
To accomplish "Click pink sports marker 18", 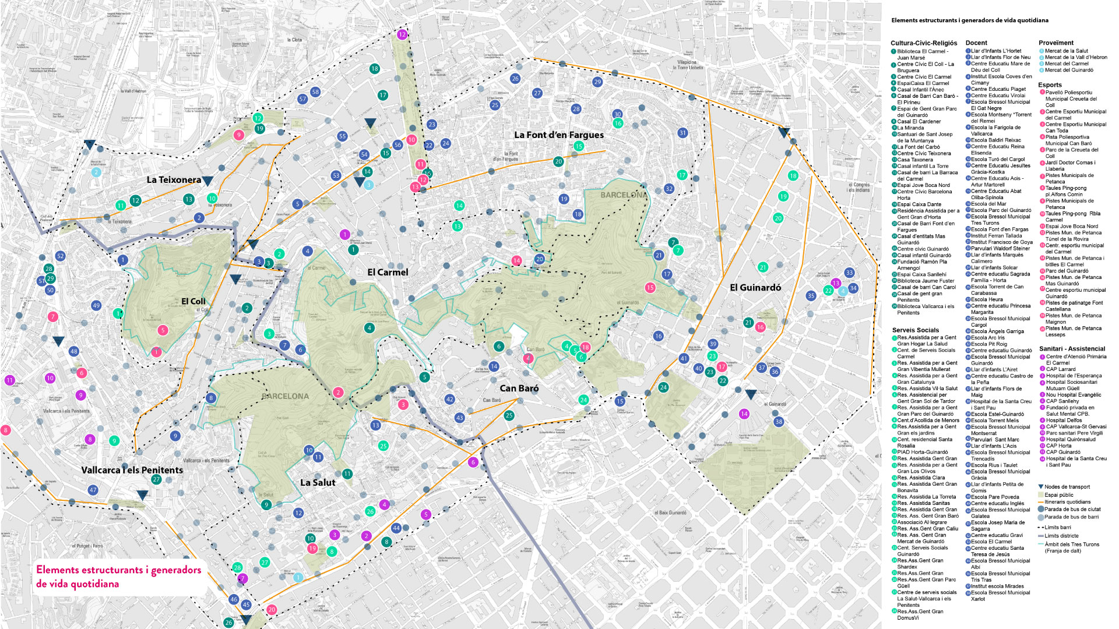I will point(585,347).
